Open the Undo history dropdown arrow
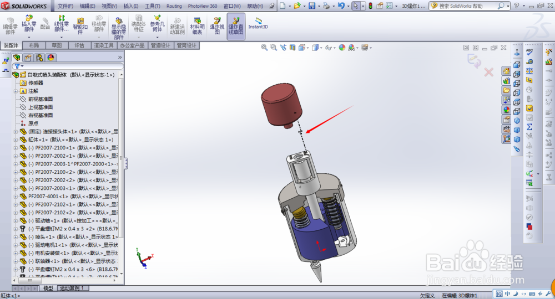Screen dimensions: 555x299 [x=348, y=6]
